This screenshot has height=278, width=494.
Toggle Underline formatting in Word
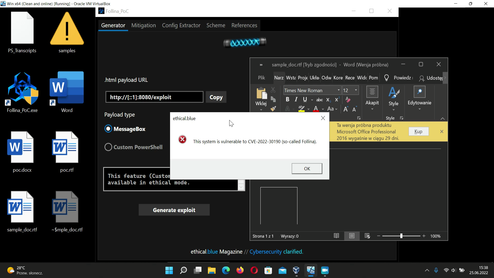tap(305, 99)
